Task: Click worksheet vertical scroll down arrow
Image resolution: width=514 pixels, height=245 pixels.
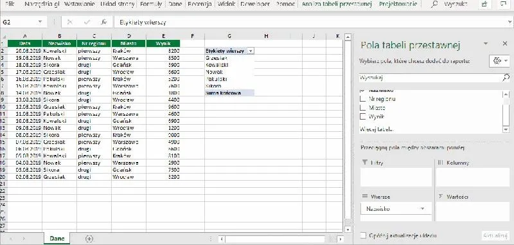Action: (348, 230)
